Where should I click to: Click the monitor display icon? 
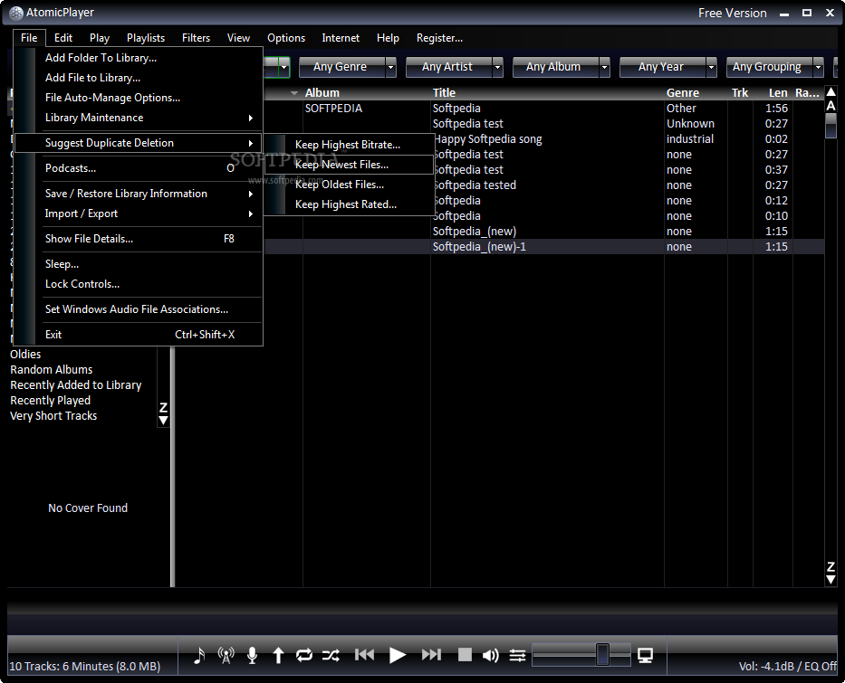pos(645,655)
